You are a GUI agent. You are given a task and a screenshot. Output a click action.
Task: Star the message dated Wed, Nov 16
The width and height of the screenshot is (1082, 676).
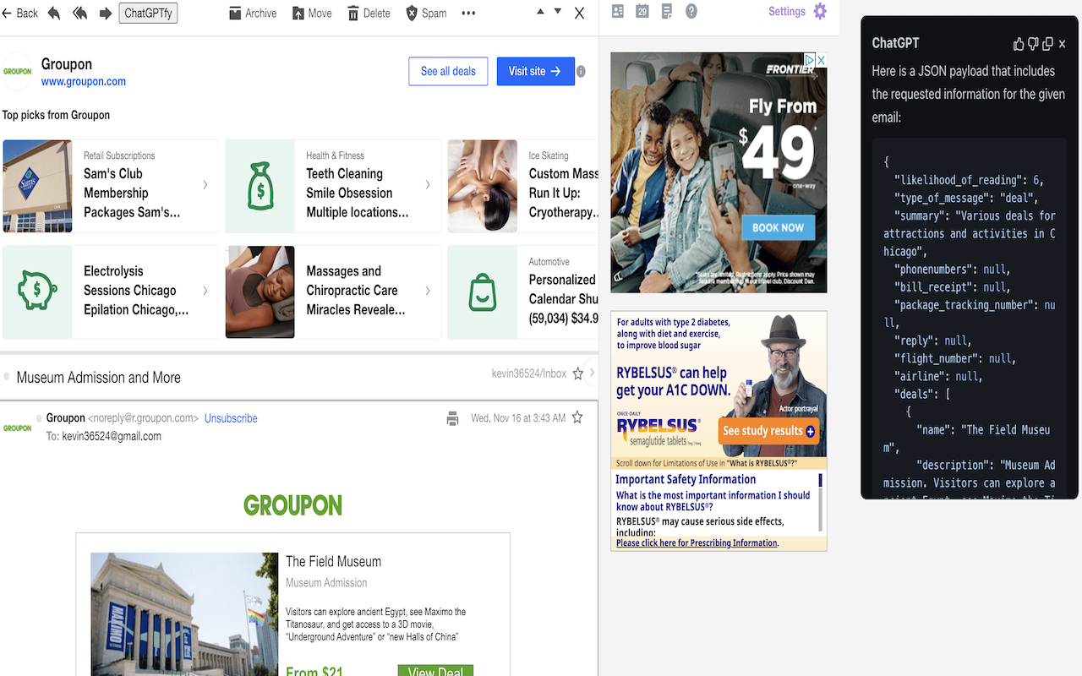click(x=577, y=417)
